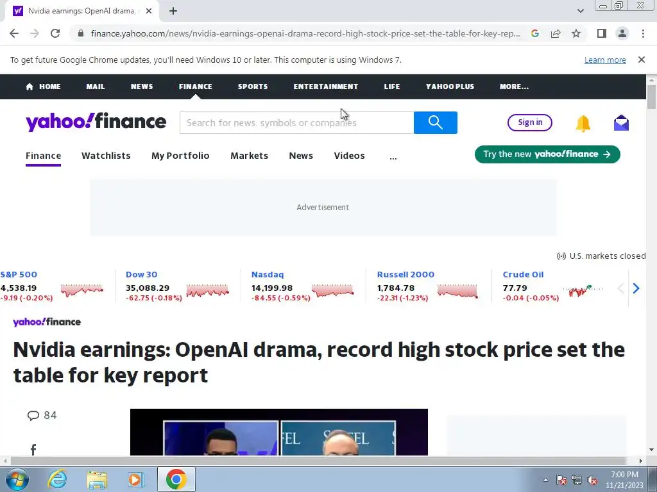Click the muted volume tray icon
657x492 pixels.
(x=592, y=480)
